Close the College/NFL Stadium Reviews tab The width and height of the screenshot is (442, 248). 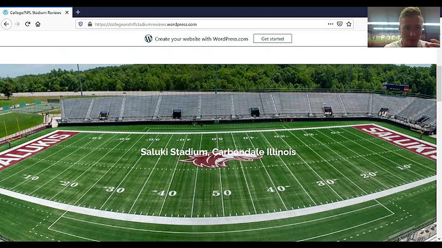click(x=67, y=13)
